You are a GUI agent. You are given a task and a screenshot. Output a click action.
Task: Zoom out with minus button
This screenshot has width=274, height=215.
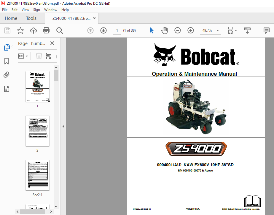pyautogui.click(x=178, y=30)
